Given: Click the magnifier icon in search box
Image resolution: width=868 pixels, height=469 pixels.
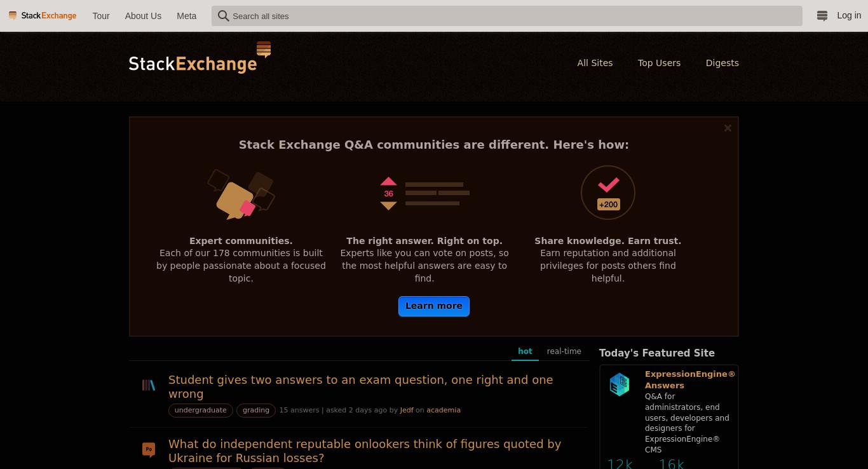Looking at the screenshot, I should coord(223,16).
